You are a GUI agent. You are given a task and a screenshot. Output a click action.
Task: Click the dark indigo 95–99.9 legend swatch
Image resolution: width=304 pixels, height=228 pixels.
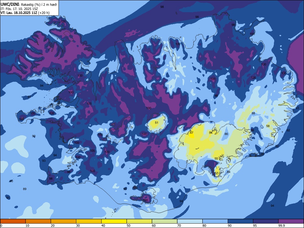pos(266,221)
